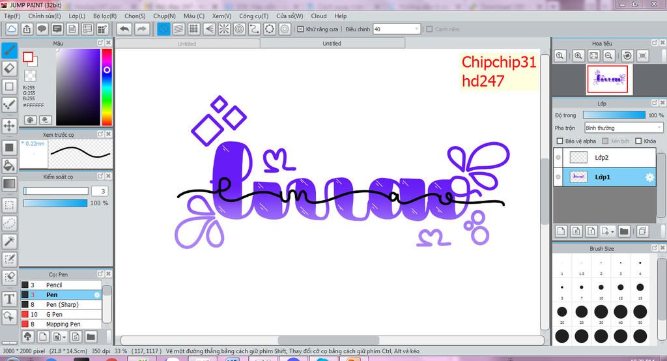Enable radial snap guide
Viewport: 667px width, 361px height.
224,29
